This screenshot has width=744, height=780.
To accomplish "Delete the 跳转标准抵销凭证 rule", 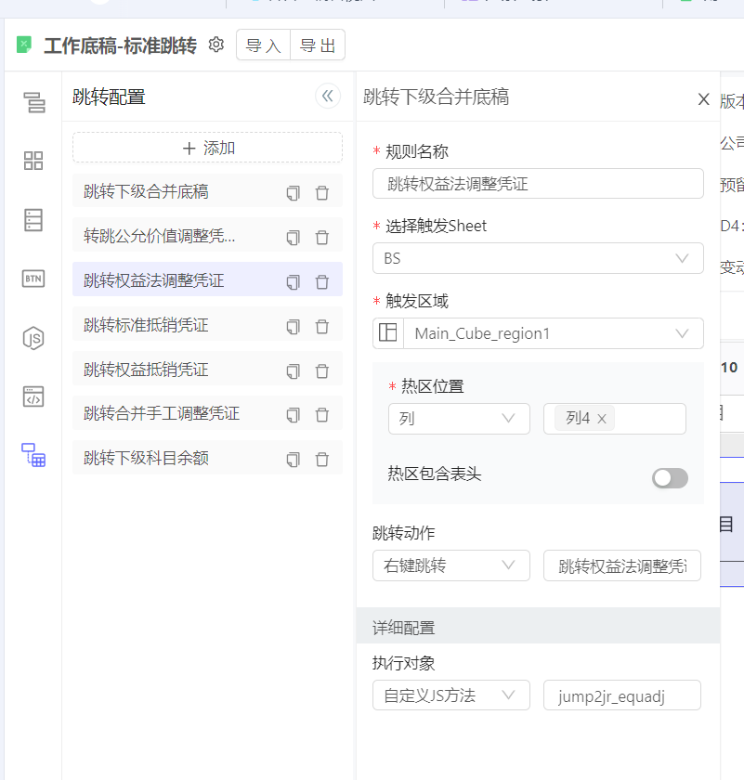I will click(322, 327).
